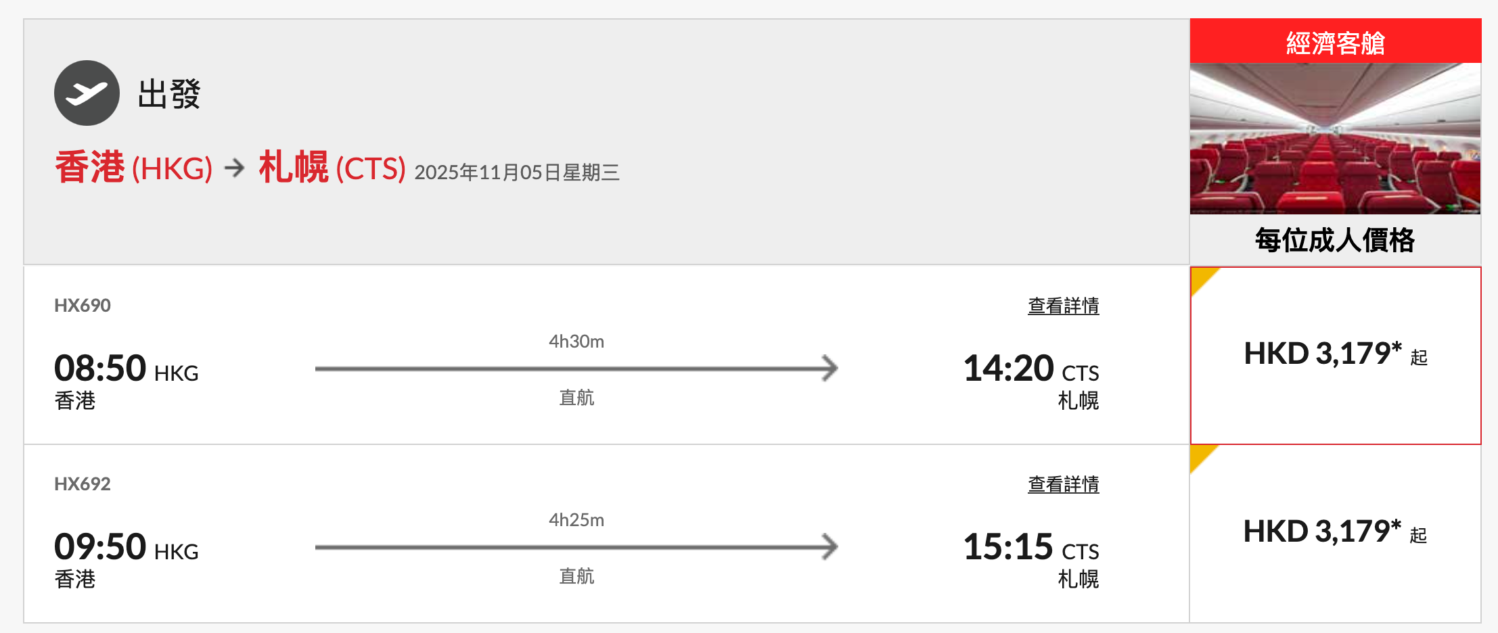Screen dimensions: 1498x633
Task: Click the HX692 flight number
Action: point(83,484)
